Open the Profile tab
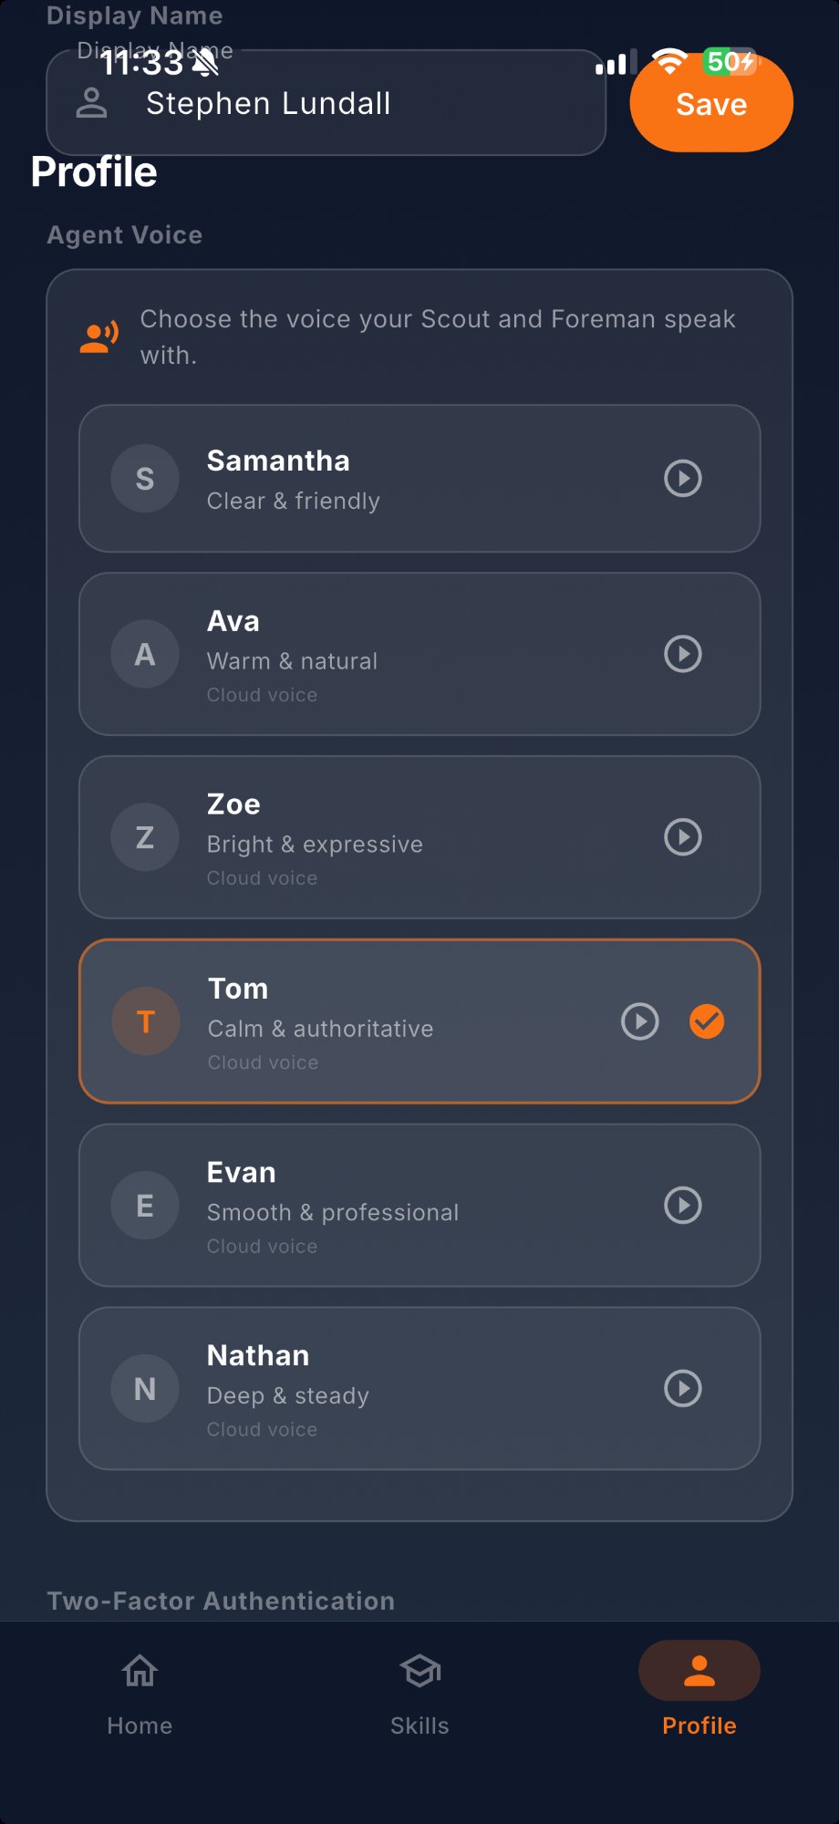 tap(698, 1692)
